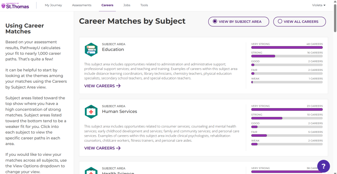The width and height of the screenshot is (337, 174).
Task: Open the Tools navigation item
Action: 144,5
